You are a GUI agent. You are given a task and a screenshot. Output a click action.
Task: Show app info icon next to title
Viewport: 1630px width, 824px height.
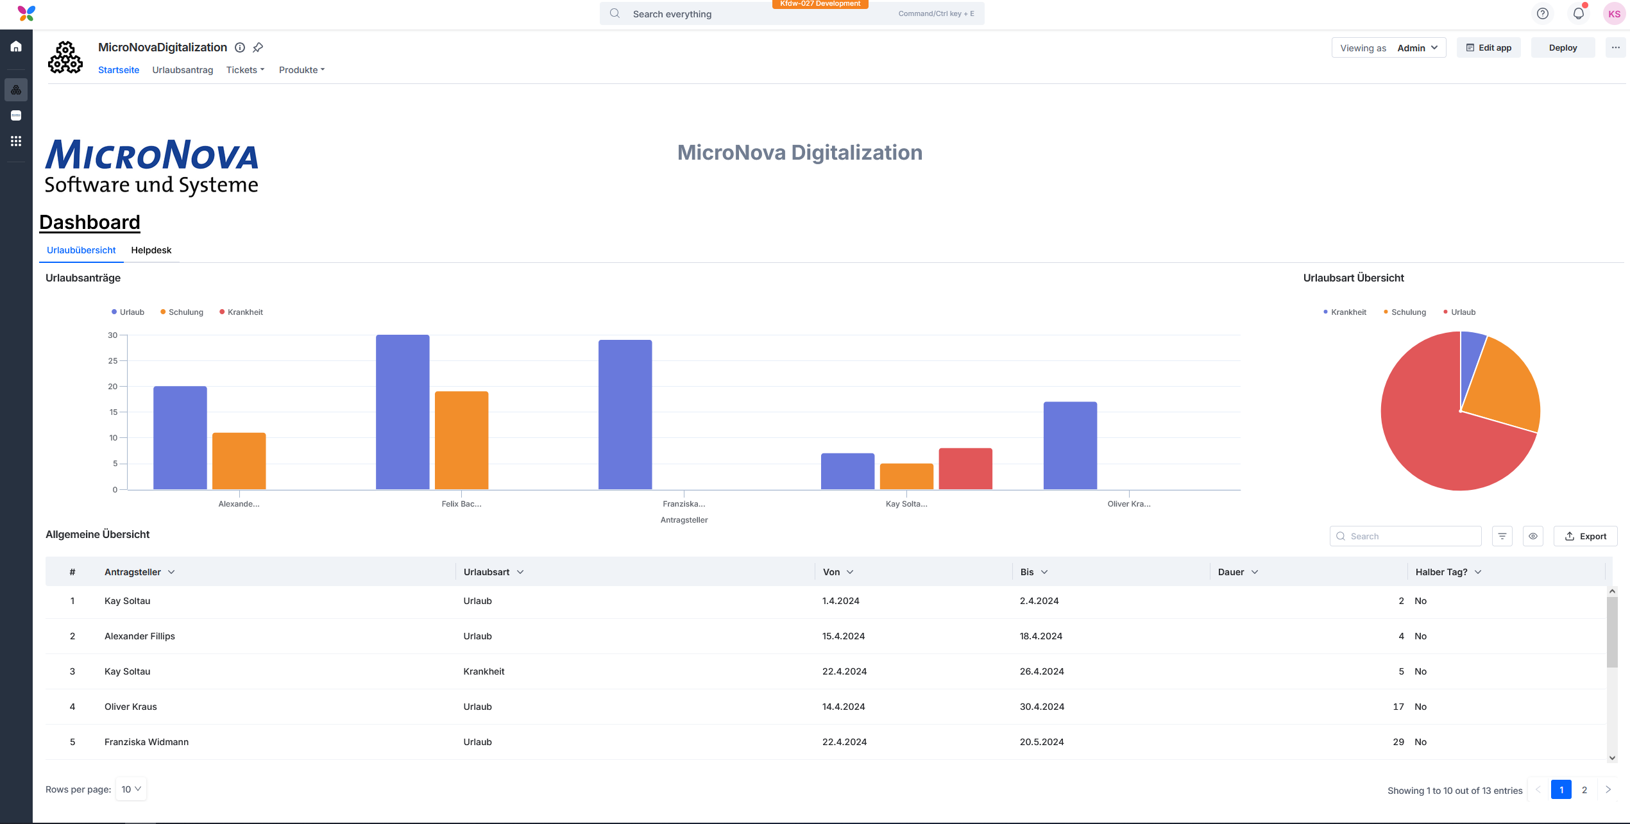[240, 47]
